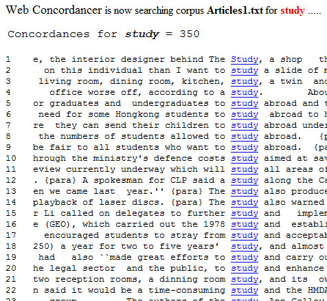Click the 'Concordances for study = 350' heading
This screenshot has height=301, width=327.
104,34
